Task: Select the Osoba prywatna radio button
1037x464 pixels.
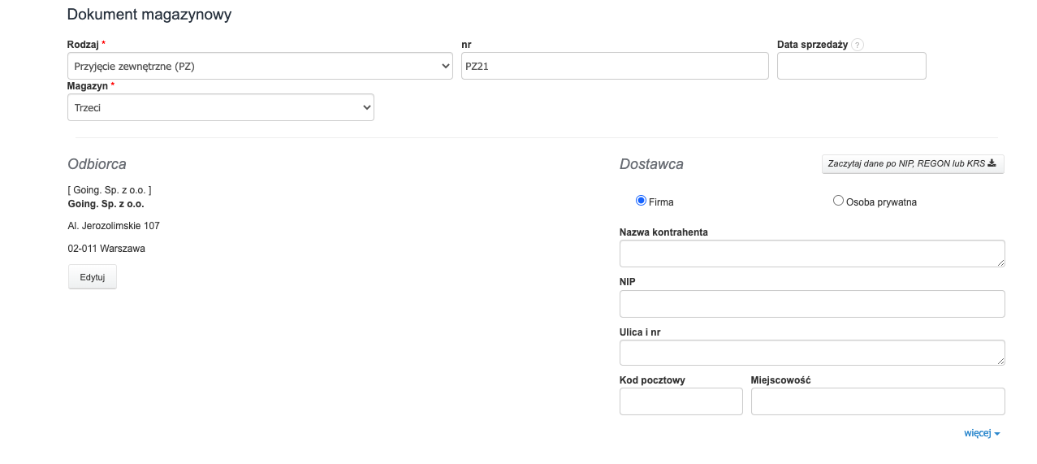Action: 838,201
